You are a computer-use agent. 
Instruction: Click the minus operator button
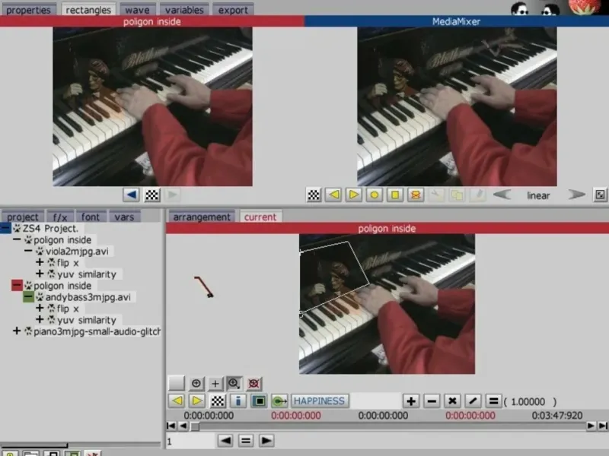click(x=432, y=401)
